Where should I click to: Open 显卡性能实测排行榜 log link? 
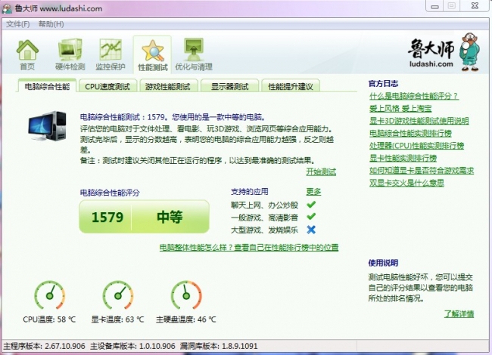pyautogui.click(x=403, y=158)
